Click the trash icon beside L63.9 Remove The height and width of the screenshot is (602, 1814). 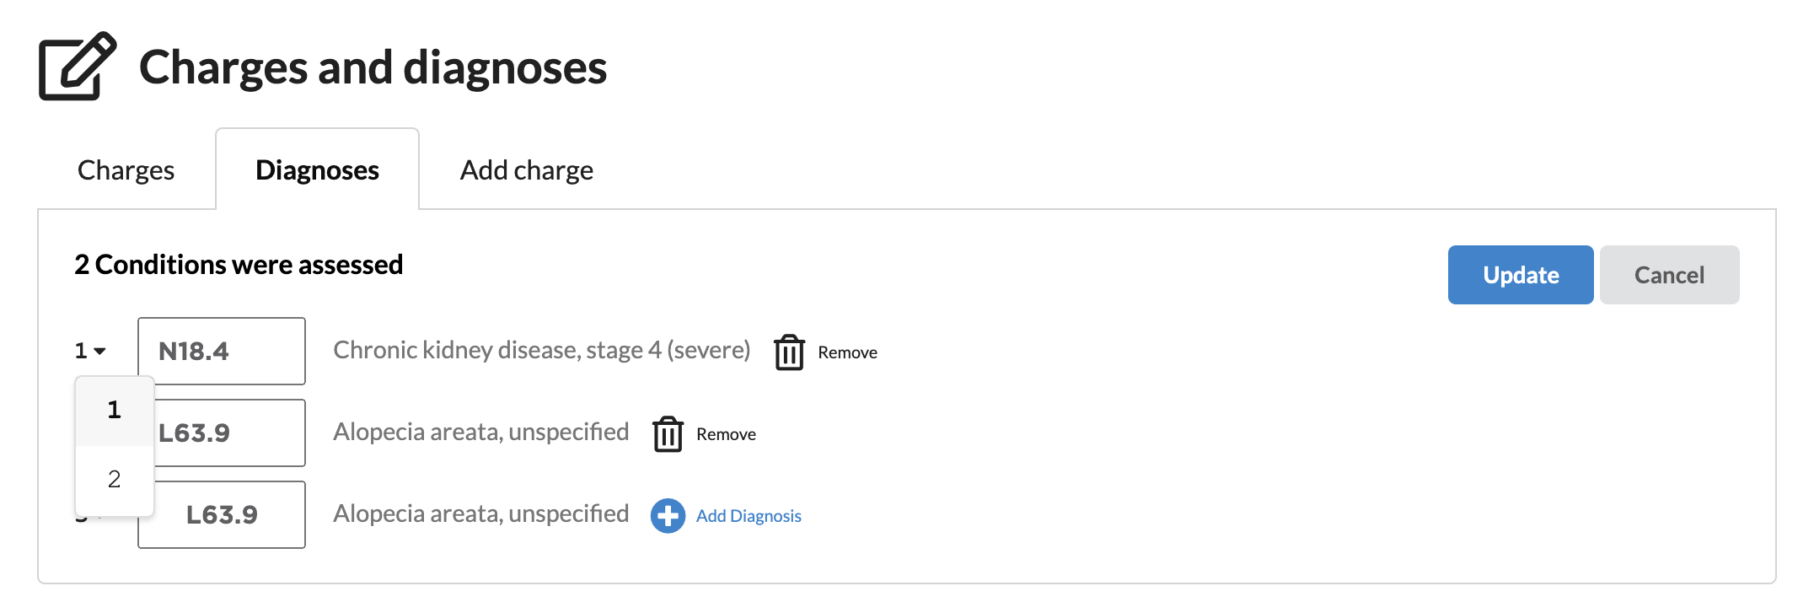click(668, 434)
